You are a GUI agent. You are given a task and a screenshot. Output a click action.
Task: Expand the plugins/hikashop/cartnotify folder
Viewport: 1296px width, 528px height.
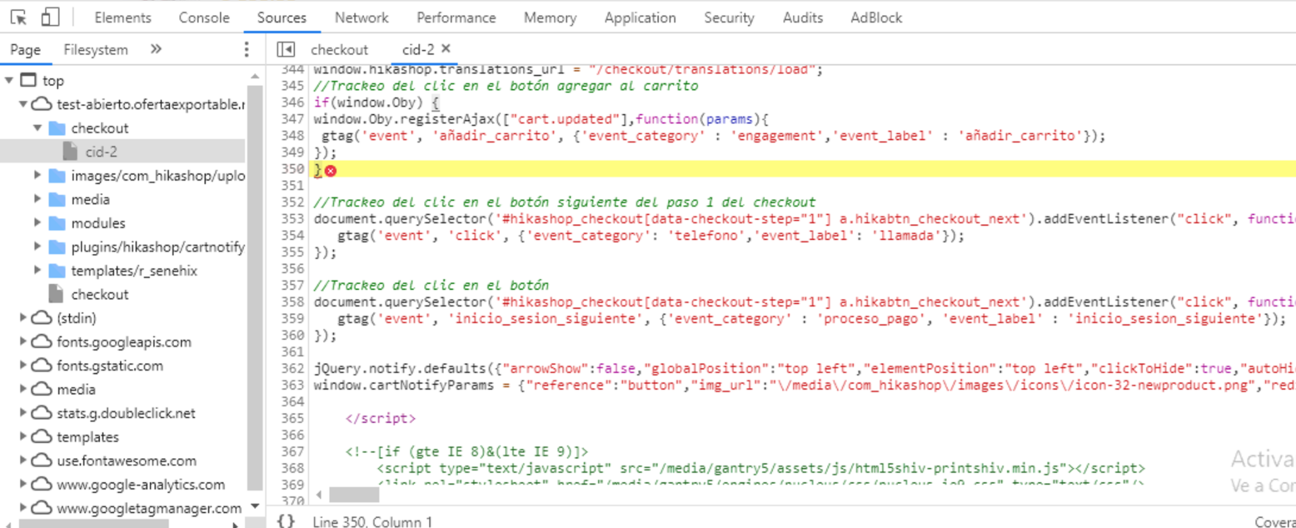(37, 247)
